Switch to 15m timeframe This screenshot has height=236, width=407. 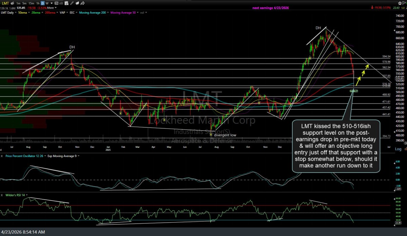31,3
